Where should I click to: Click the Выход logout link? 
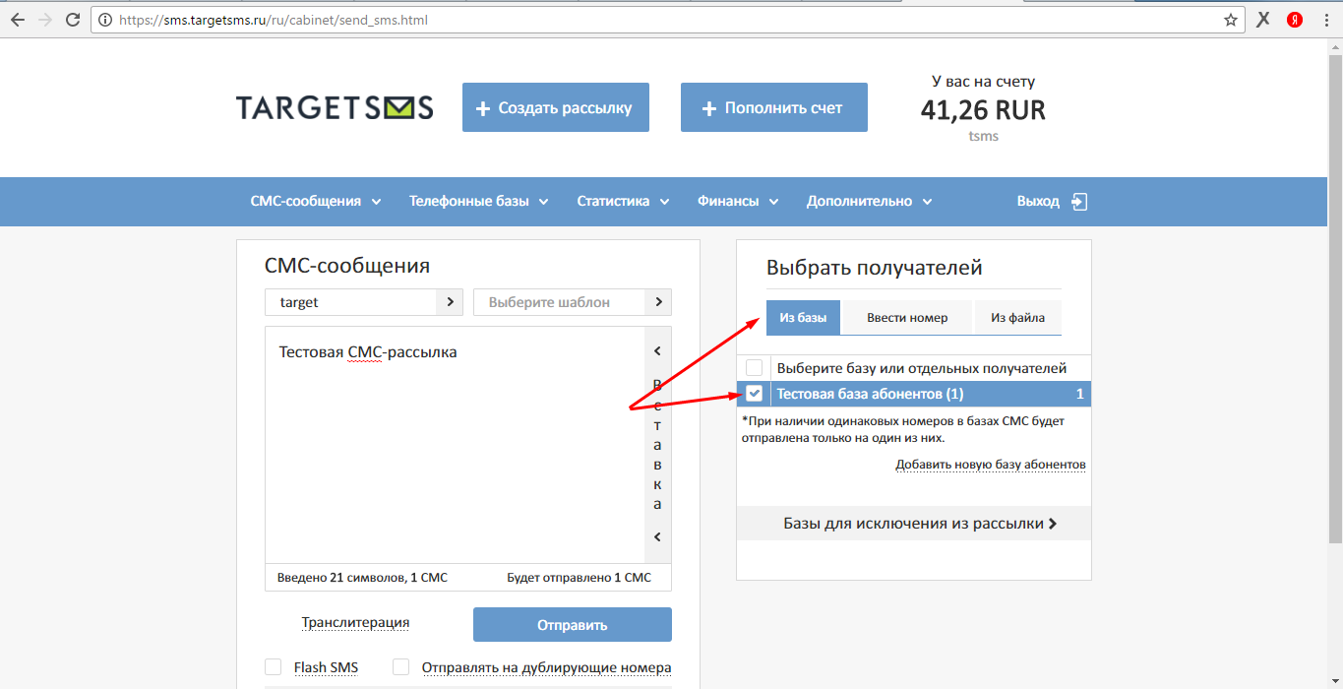click(x=1038, y=201)
